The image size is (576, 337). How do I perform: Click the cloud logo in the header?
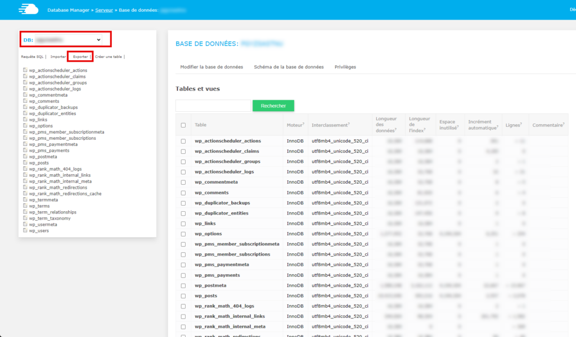[28, 9]
